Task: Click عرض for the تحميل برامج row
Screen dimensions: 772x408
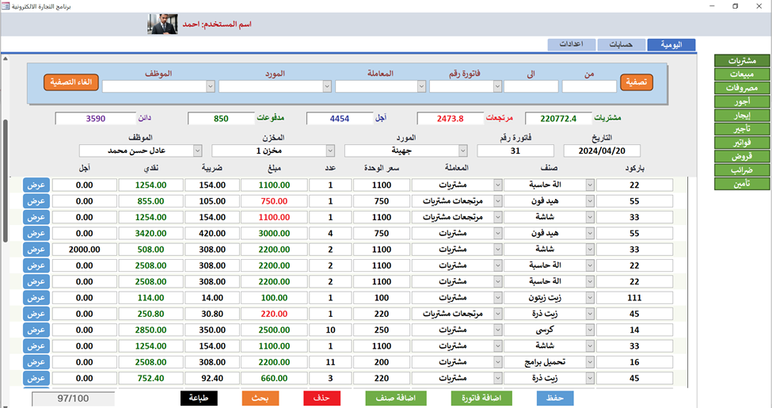Action: [x=36, y=362]
